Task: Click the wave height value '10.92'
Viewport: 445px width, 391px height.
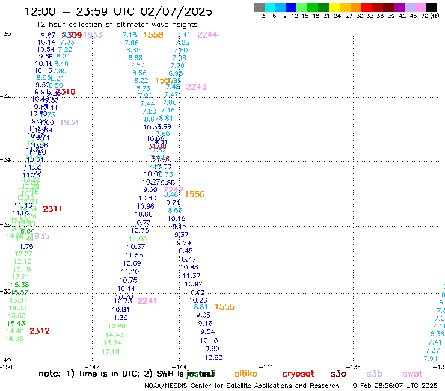Action: [194, 285]
